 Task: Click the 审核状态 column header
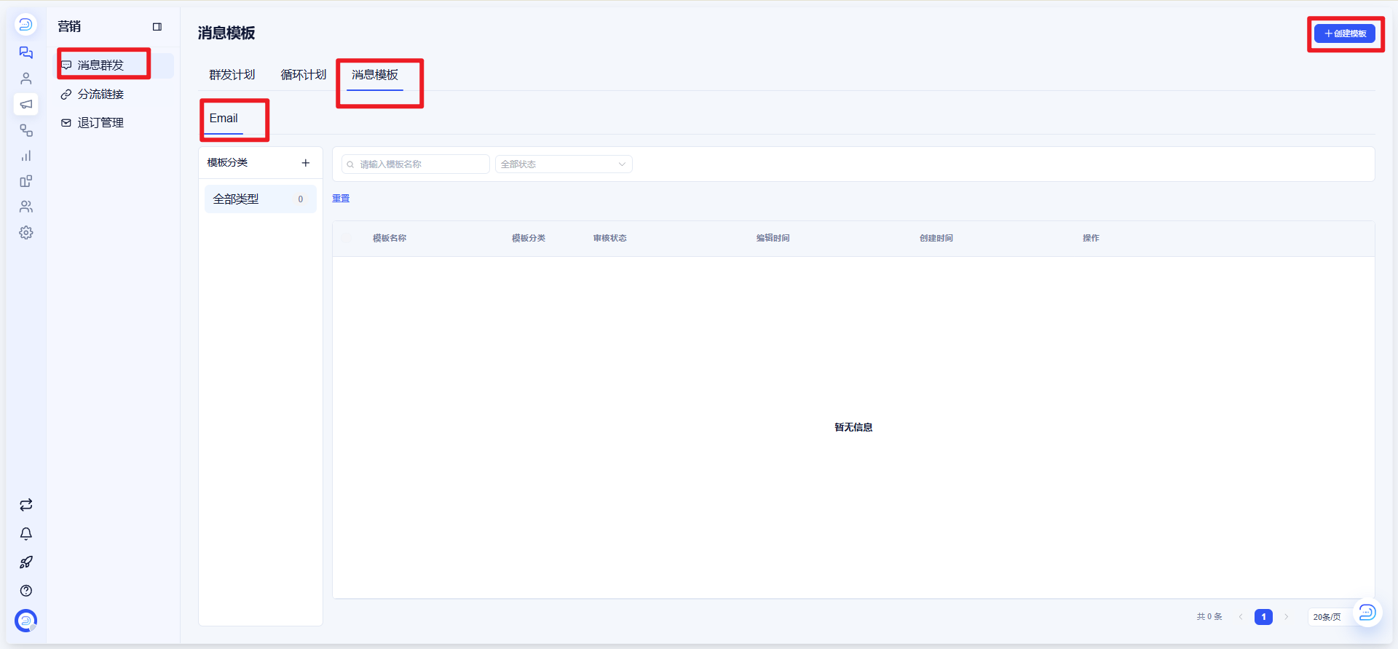click(610, 238)
